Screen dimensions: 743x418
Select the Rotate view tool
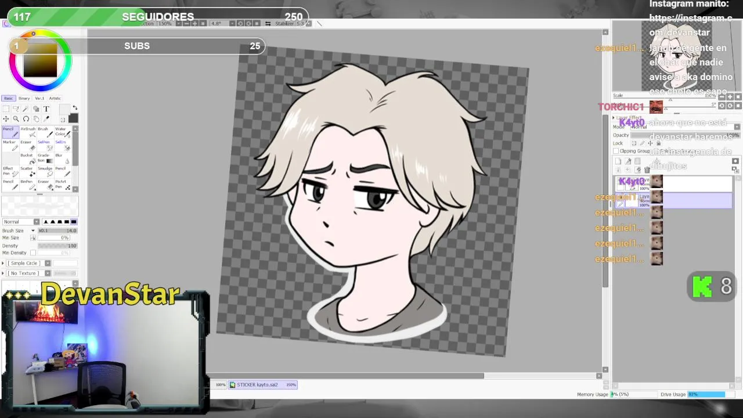pyautogui.click(x=26, y=118)
